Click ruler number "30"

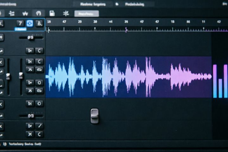coord(95,22)
